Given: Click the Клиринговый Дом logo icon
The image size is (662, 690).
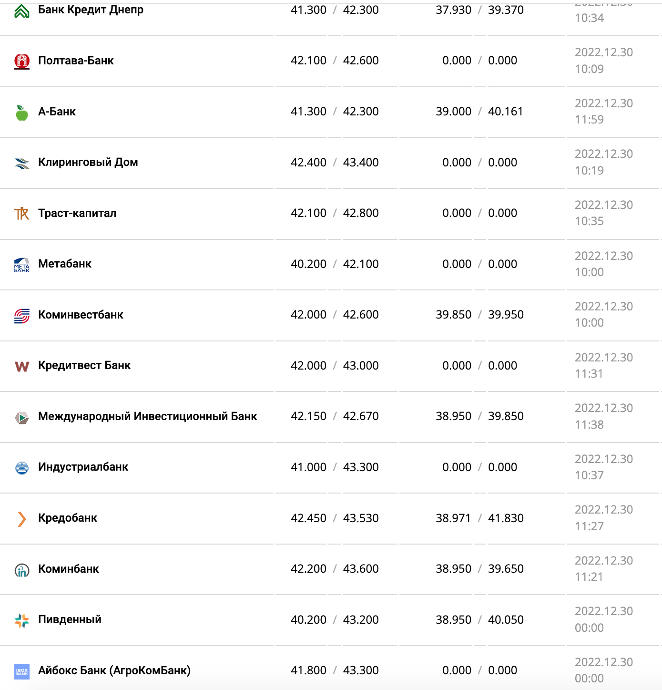Looking at the screenshot, I should coord(22,163).
